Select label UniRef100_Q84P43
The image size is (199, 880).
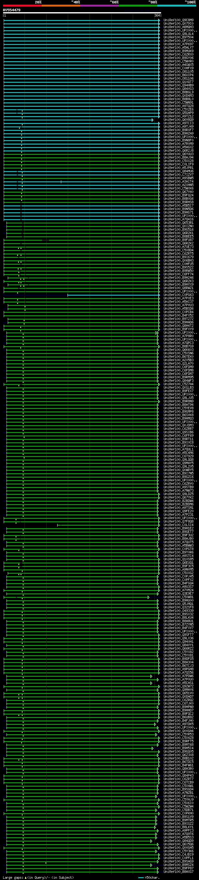point(178,775)
